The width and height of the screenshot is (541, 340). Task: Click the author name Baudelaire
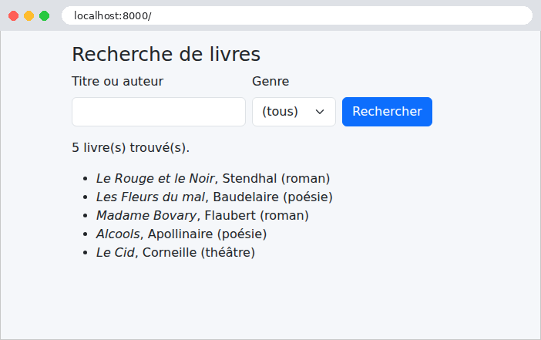pyautogui.click(x=246, y=197)
